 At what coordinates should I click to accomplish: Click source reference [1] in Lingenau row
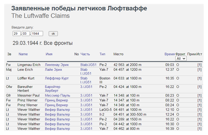(199, 65)
